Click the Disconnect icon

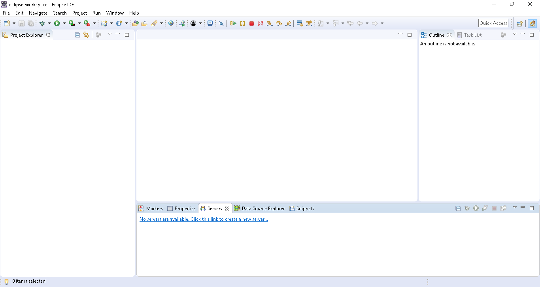[260, 23]
